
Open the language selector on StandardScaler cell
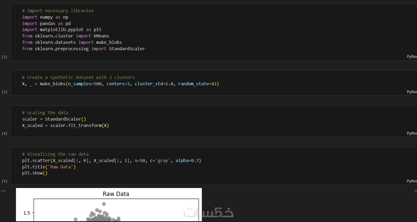(x=412, y=133)
